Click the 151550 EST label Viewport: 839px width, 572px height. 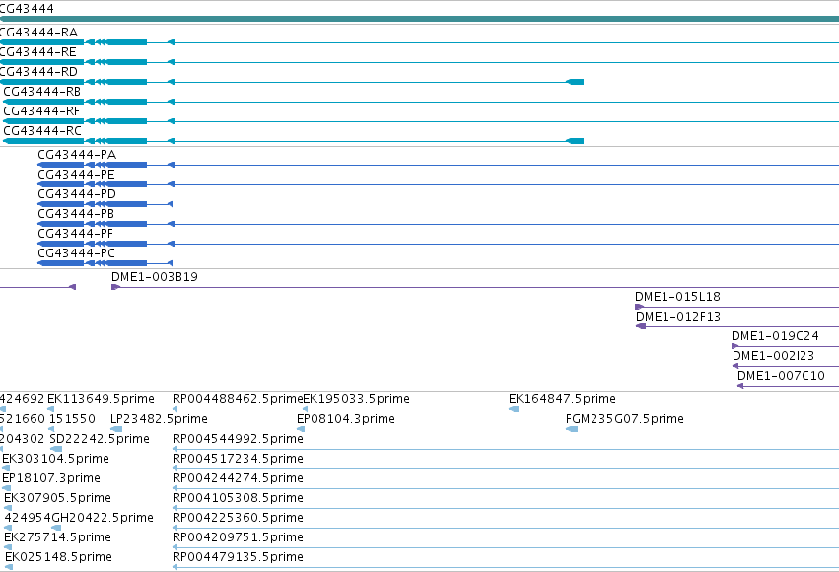click(x=72, y=419)
